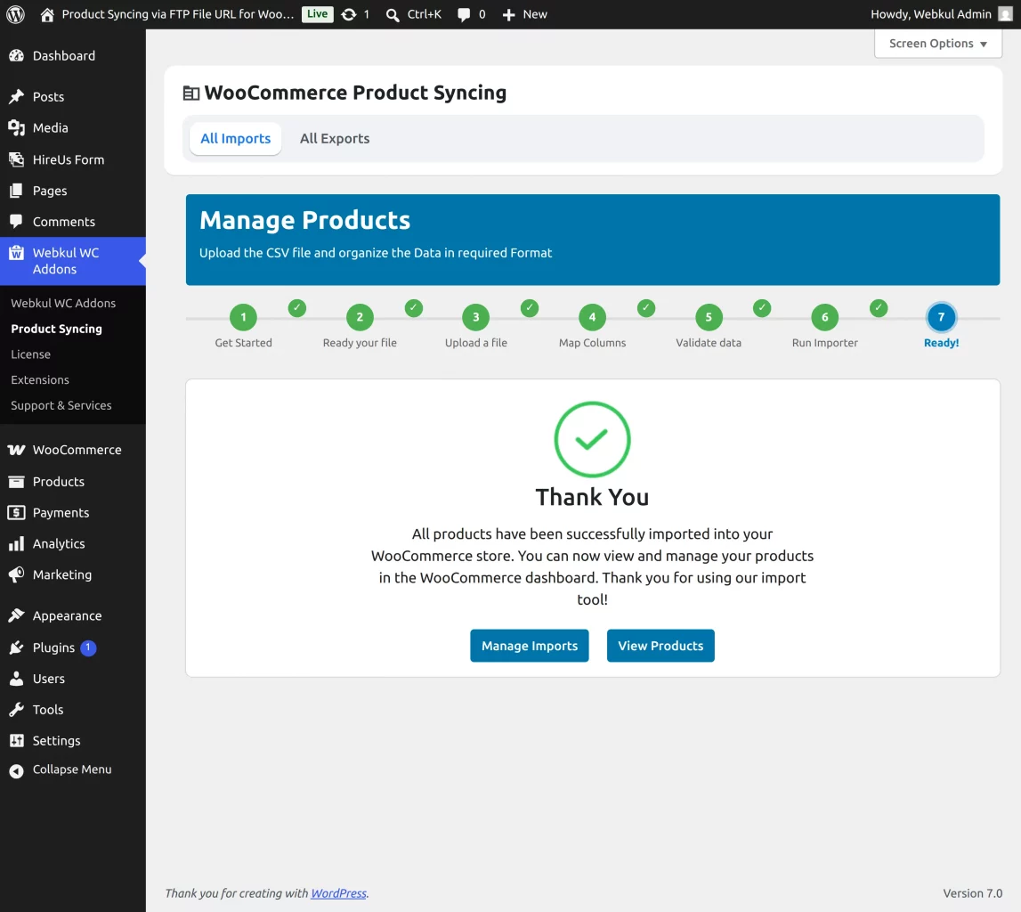This screenshot has width=1021, height=912.
Task: Click the Webkul WC Addons basket icon
Action: click(16, 253)
